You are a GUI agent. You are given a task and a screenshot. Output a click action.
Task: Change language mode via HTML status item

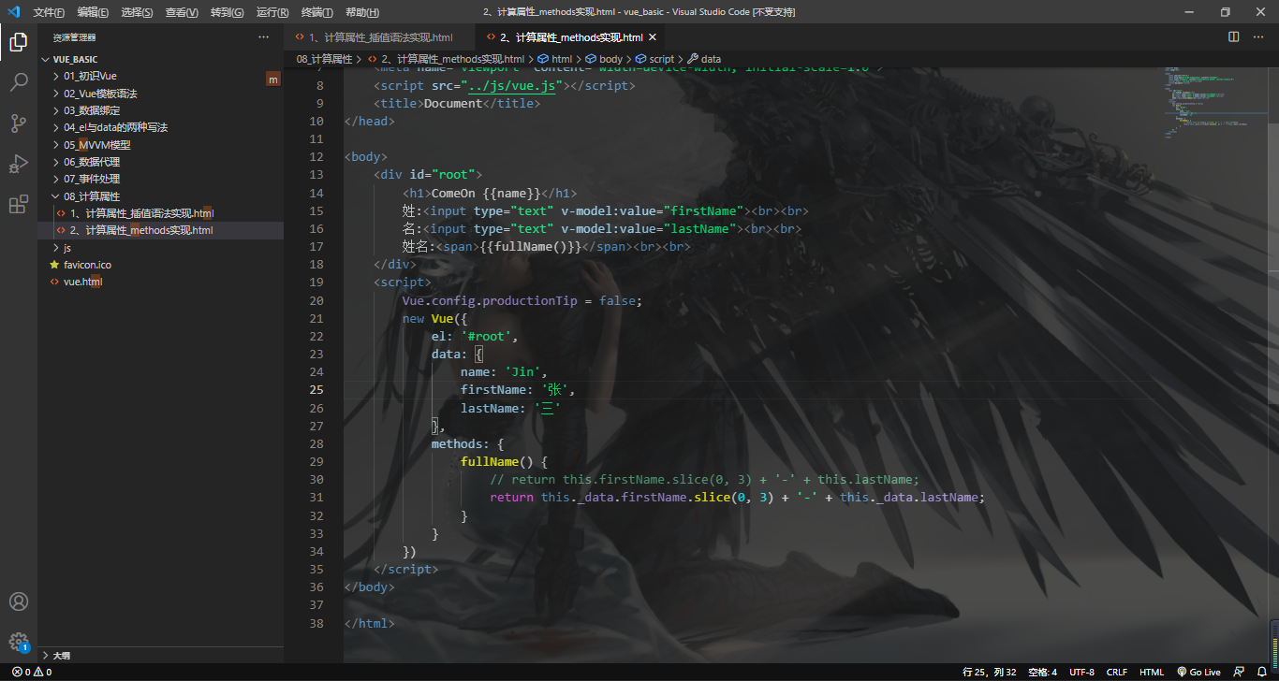tap(1152, 672)
